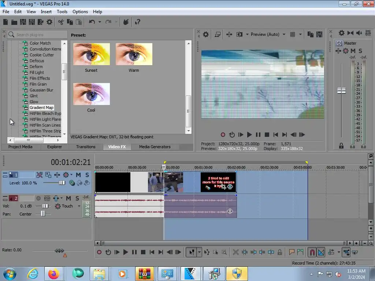Select the Gaussian Blur plug-in
This screenshot has width=375, height=281.
pos(41,90)
